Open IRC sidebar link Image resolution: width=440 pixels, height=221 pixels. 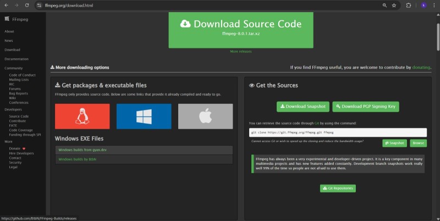pyautogui.click(x=12, y=84)
